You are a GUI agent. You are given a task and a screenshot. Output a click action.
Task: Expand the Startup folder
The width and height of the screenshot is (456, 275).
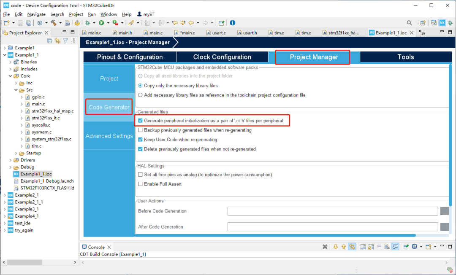pos(16,153)
